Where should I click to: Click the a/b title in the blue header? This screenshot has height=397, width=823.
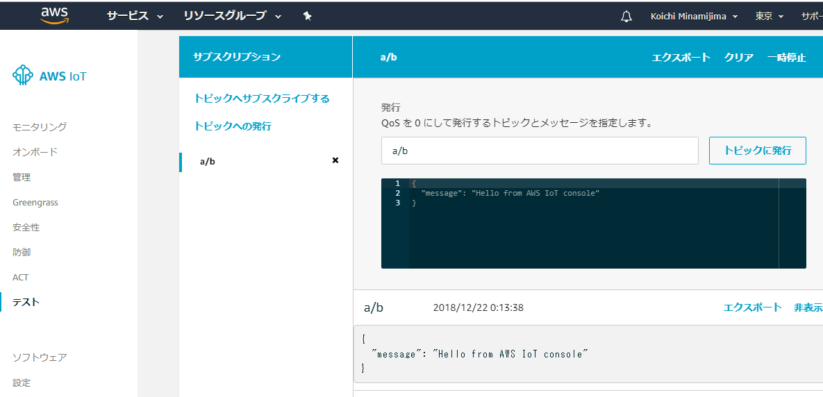388,57
